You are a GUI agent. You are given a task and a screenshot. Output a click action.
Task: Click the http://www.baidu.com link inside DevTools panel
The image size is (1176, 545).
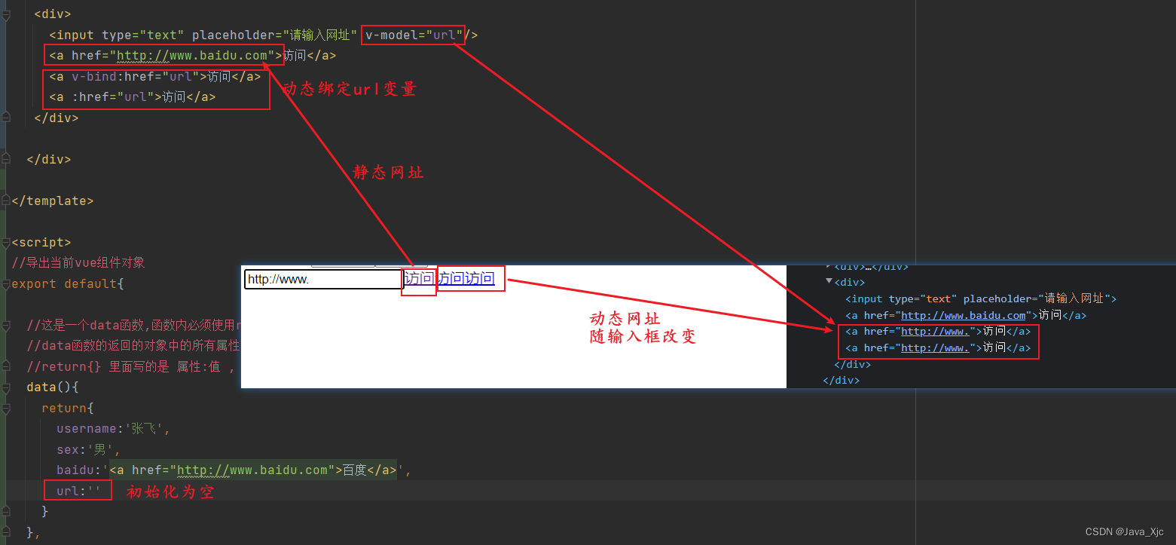coord(963,315)
